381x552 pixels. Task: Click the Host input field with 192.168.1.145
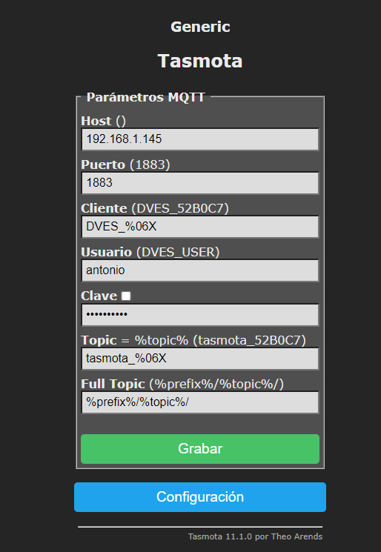[x=200, y=139]
